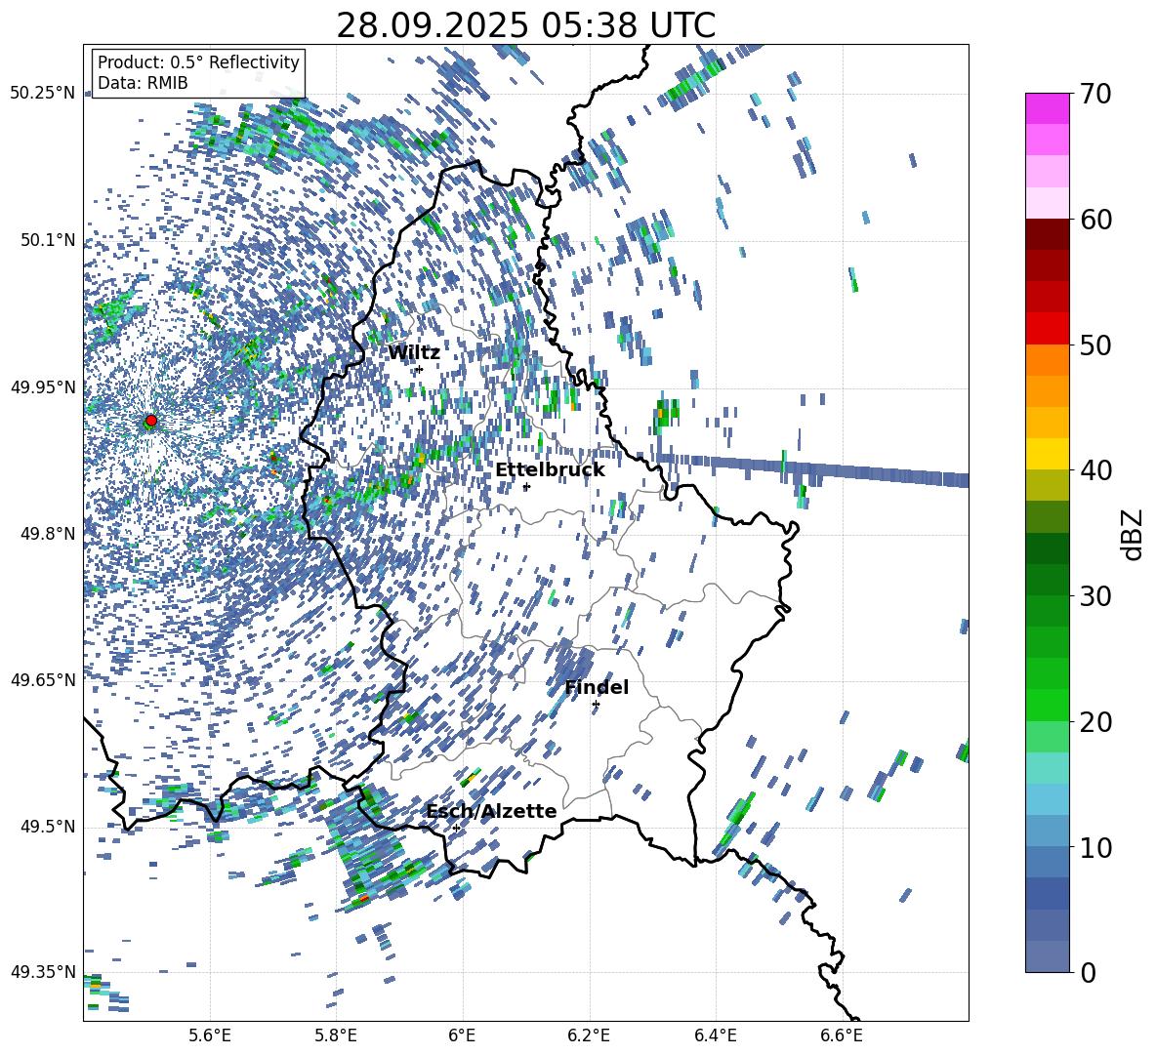
Task: Click the 6.4°E longitude label
Action: coord(715,1035)
